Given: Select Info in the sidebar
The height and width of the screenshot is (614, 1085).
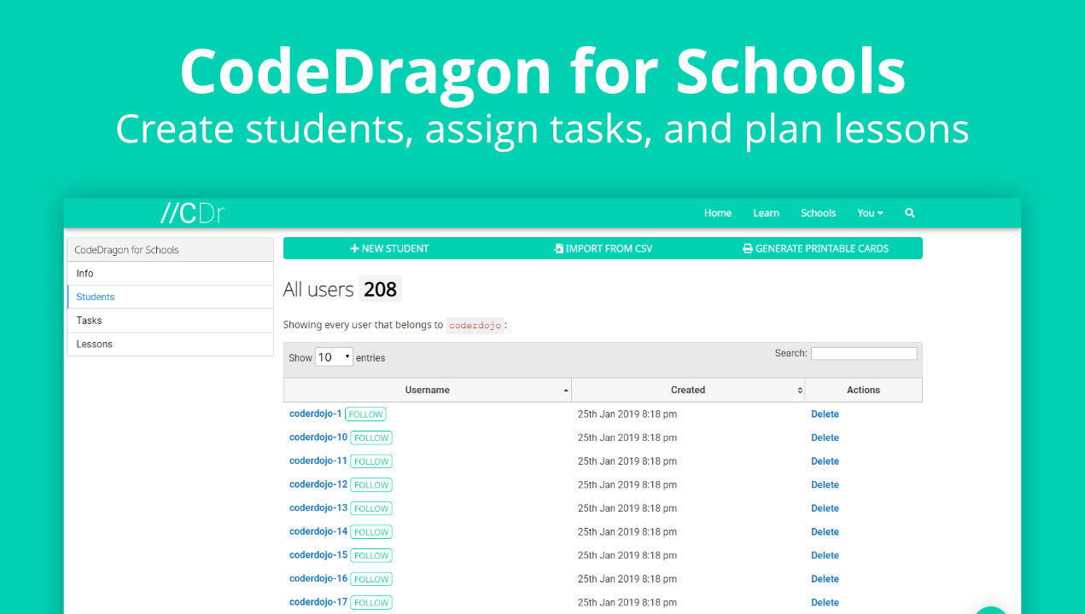Looking at the screenshot, I should click(85, 273).
